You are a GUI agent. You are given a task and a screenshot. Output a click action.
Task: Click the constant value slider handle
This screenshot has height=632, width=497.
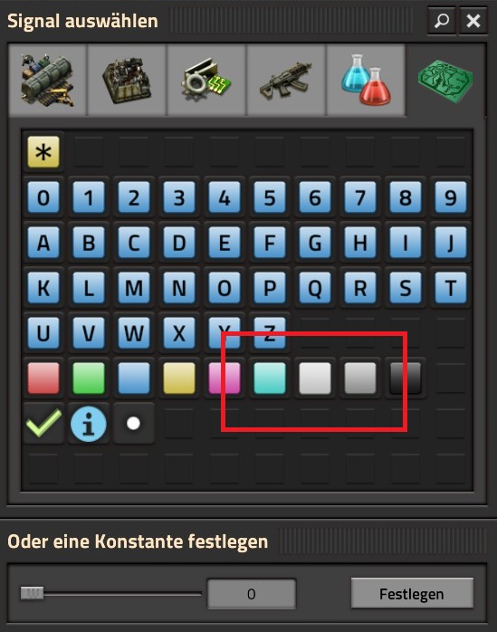[33, 593]
